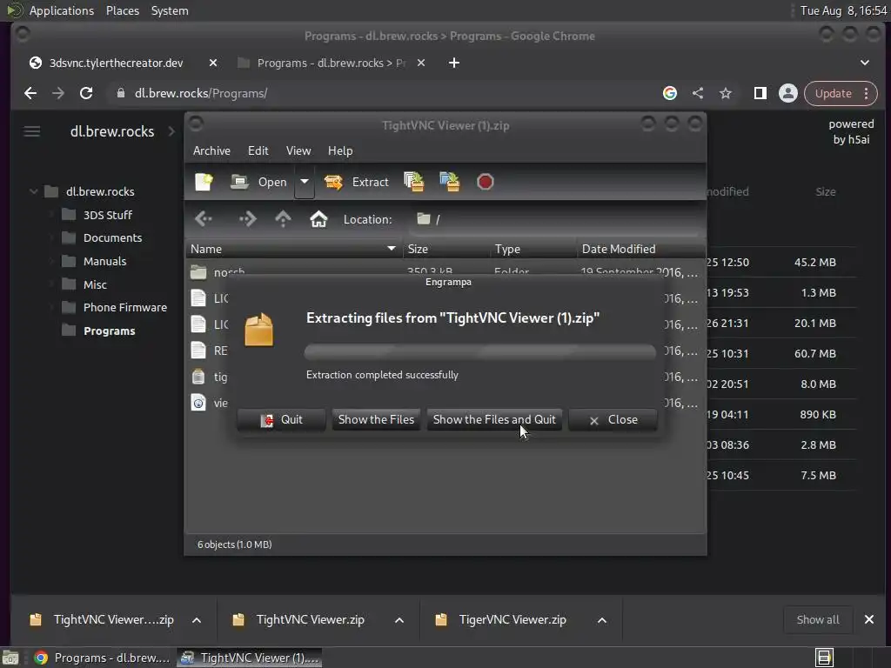891x668 pixels.
Task: Open a new Chrome tab
Action: (454, 63)
